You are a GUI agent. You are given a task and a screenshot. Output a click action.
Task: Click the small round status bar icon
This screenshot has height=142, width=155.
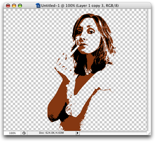click(x=24, y=133)
